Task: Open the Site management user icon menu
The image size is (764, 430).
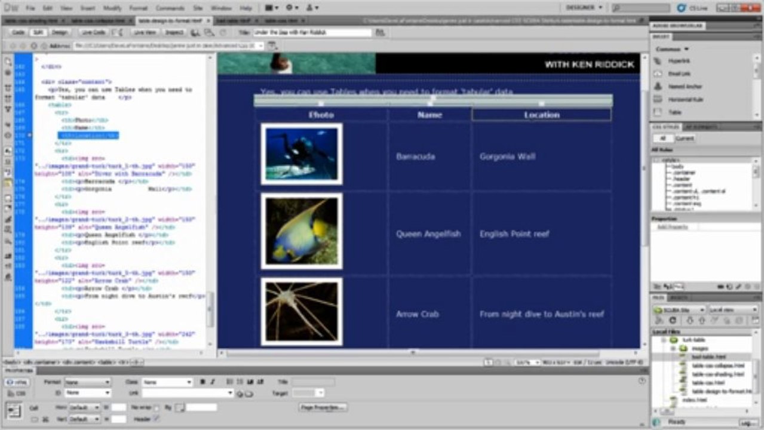Action: coord(312,8)
